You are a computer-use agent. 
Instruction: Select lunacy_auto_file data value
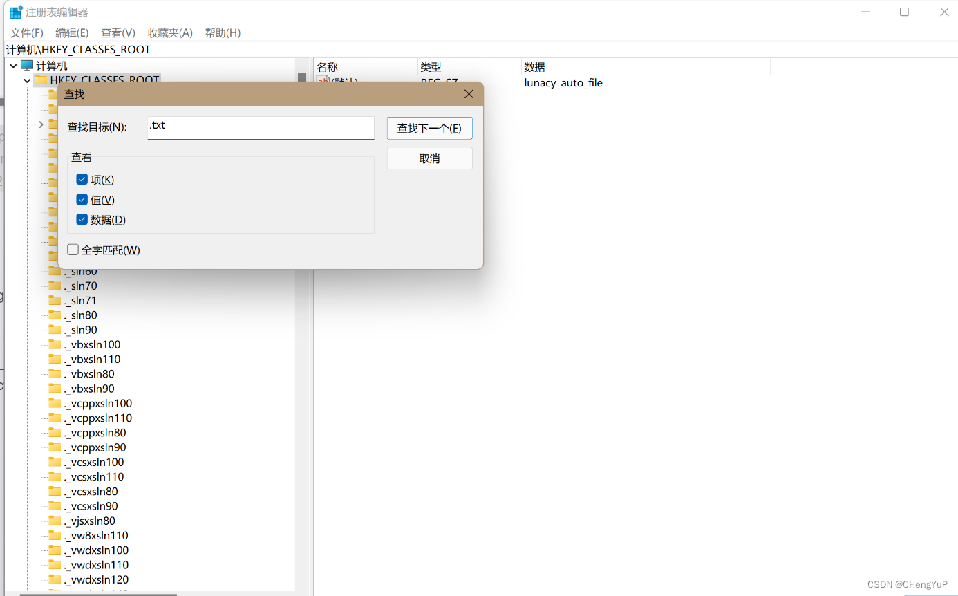coord(563,83)
